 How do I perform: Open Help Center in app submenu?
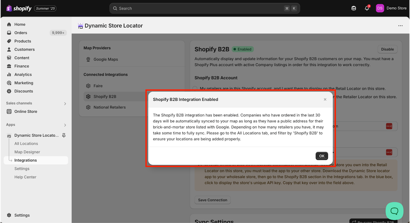(x=25, y=177)
